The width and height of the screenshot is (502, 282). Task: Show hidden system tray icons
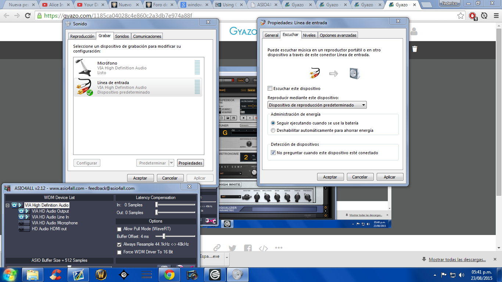[x=435, y=275]
